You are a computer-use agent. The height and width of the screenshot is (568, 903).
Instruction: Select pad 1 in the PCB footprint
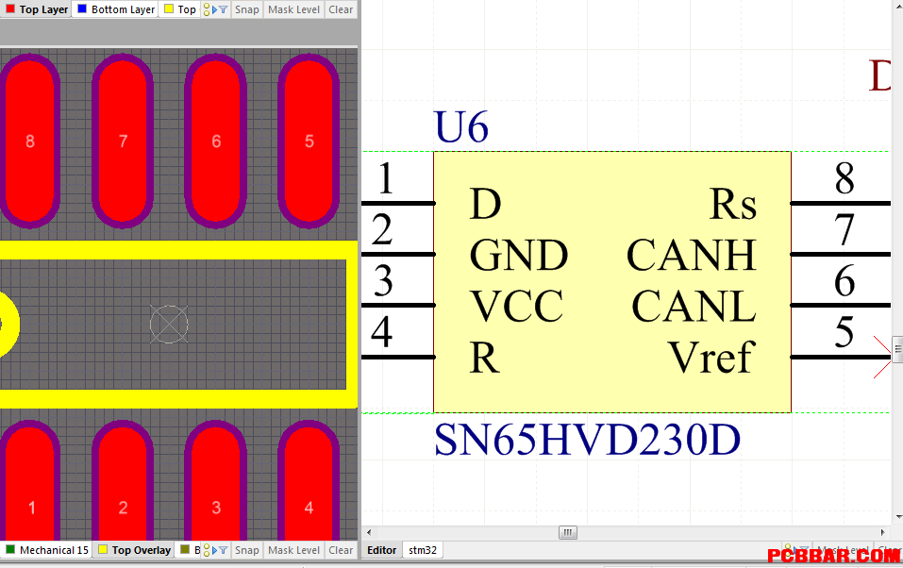click(30, 481)
